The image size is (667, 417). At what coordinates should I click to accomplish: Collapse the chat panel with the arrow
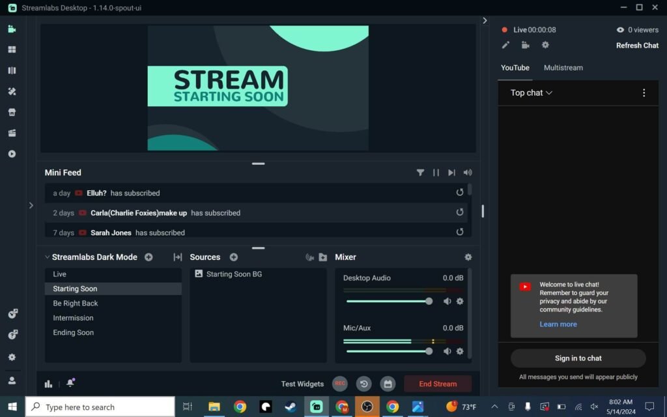pyautogui.click(x=485, y=20)
